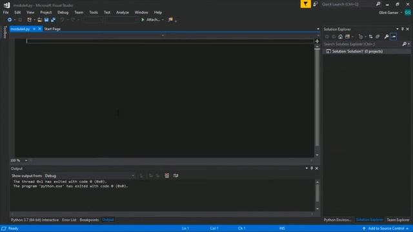Close the Solution Explorer panel
Image resolution: width=413 pixels, height=232 pixels.
tap(407, 29)
